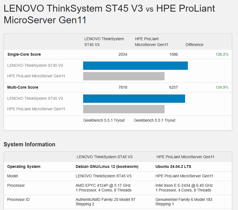
Task: Click the single-core score value 2034
Action: point(123,54)
